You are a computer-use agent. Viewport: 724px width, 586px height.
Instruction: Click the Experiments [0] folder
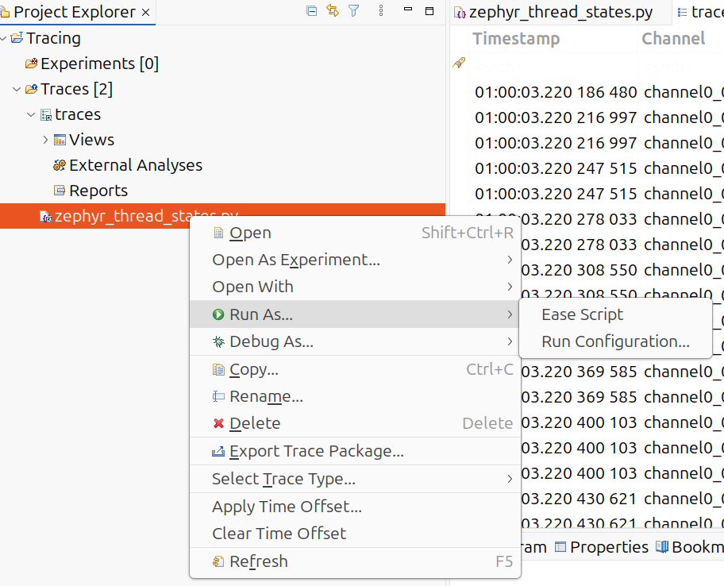tap(99, 64)
